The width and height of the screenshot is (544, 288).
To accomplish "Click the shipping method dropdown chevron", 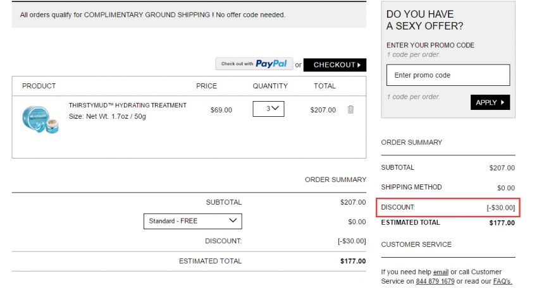I will coord(233,220).
